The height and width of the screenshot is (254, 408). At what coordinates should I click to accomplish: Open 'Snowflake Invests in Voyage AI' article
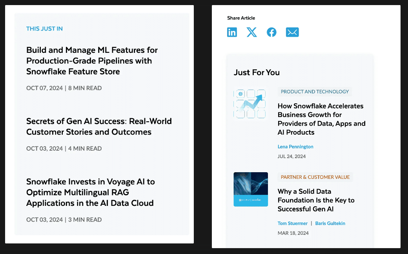(x=91, y=192)
